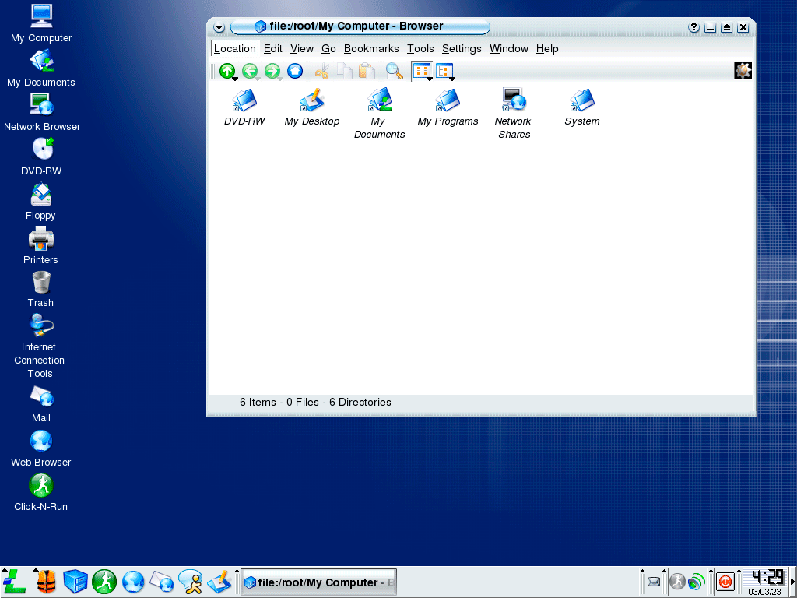Open the L start menu launcher

pos(15,582)
